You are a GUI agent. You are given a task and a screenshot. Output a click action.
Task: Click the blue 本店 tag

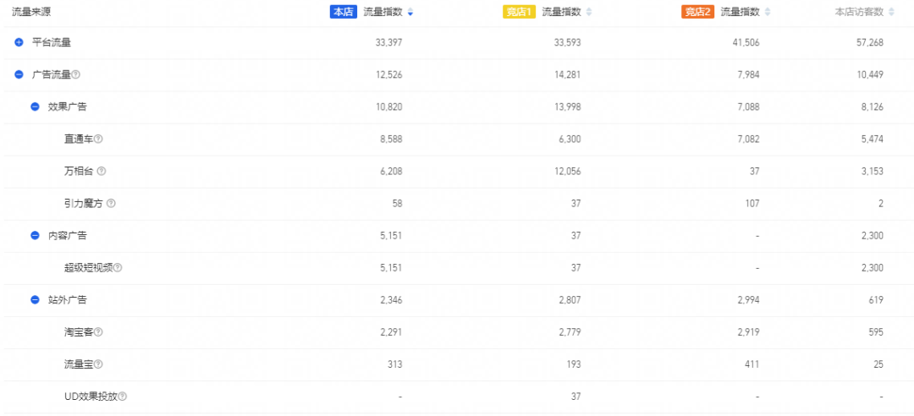[x=343, y=12]
